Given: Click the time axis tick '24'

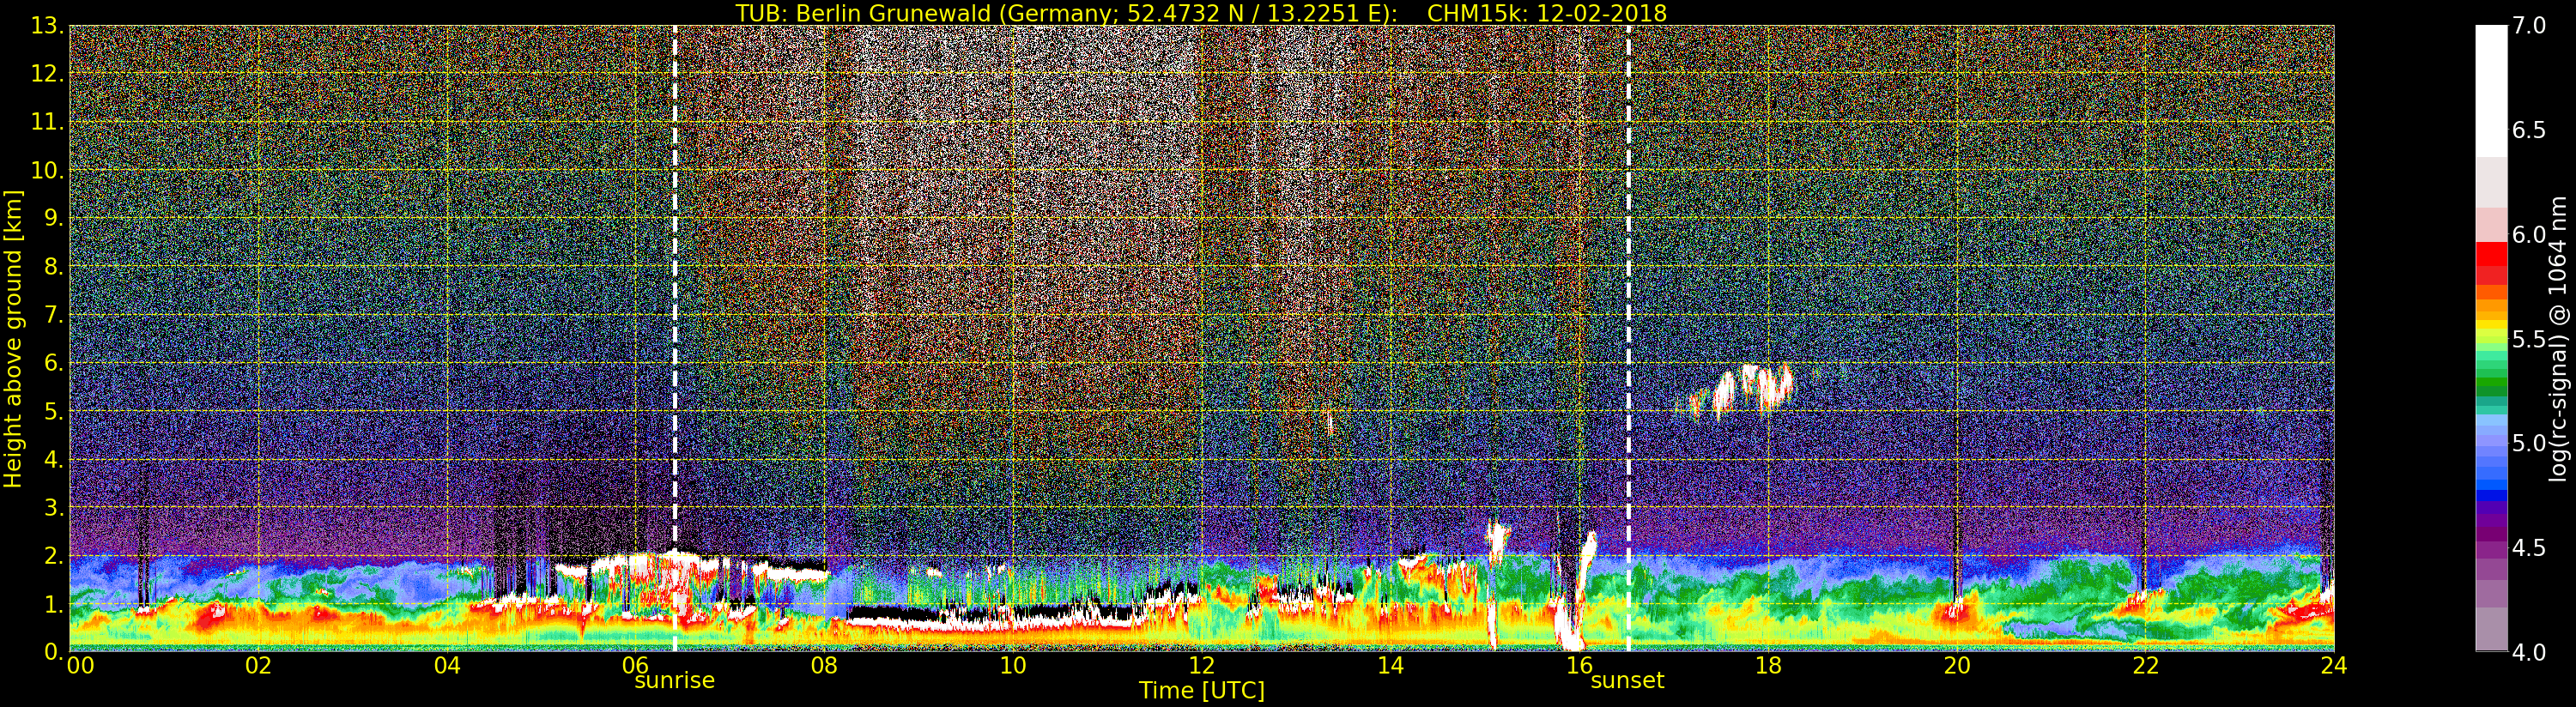Looking at the screenshot, I should click(x=2334, y=665).
